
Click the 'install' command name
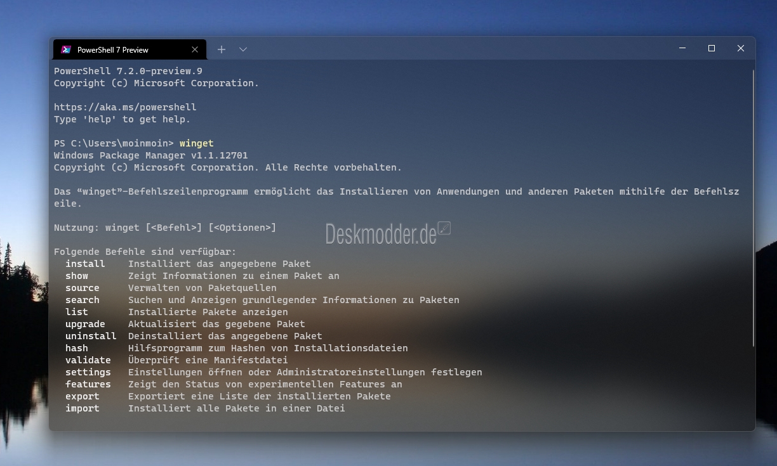pos(85,264)
